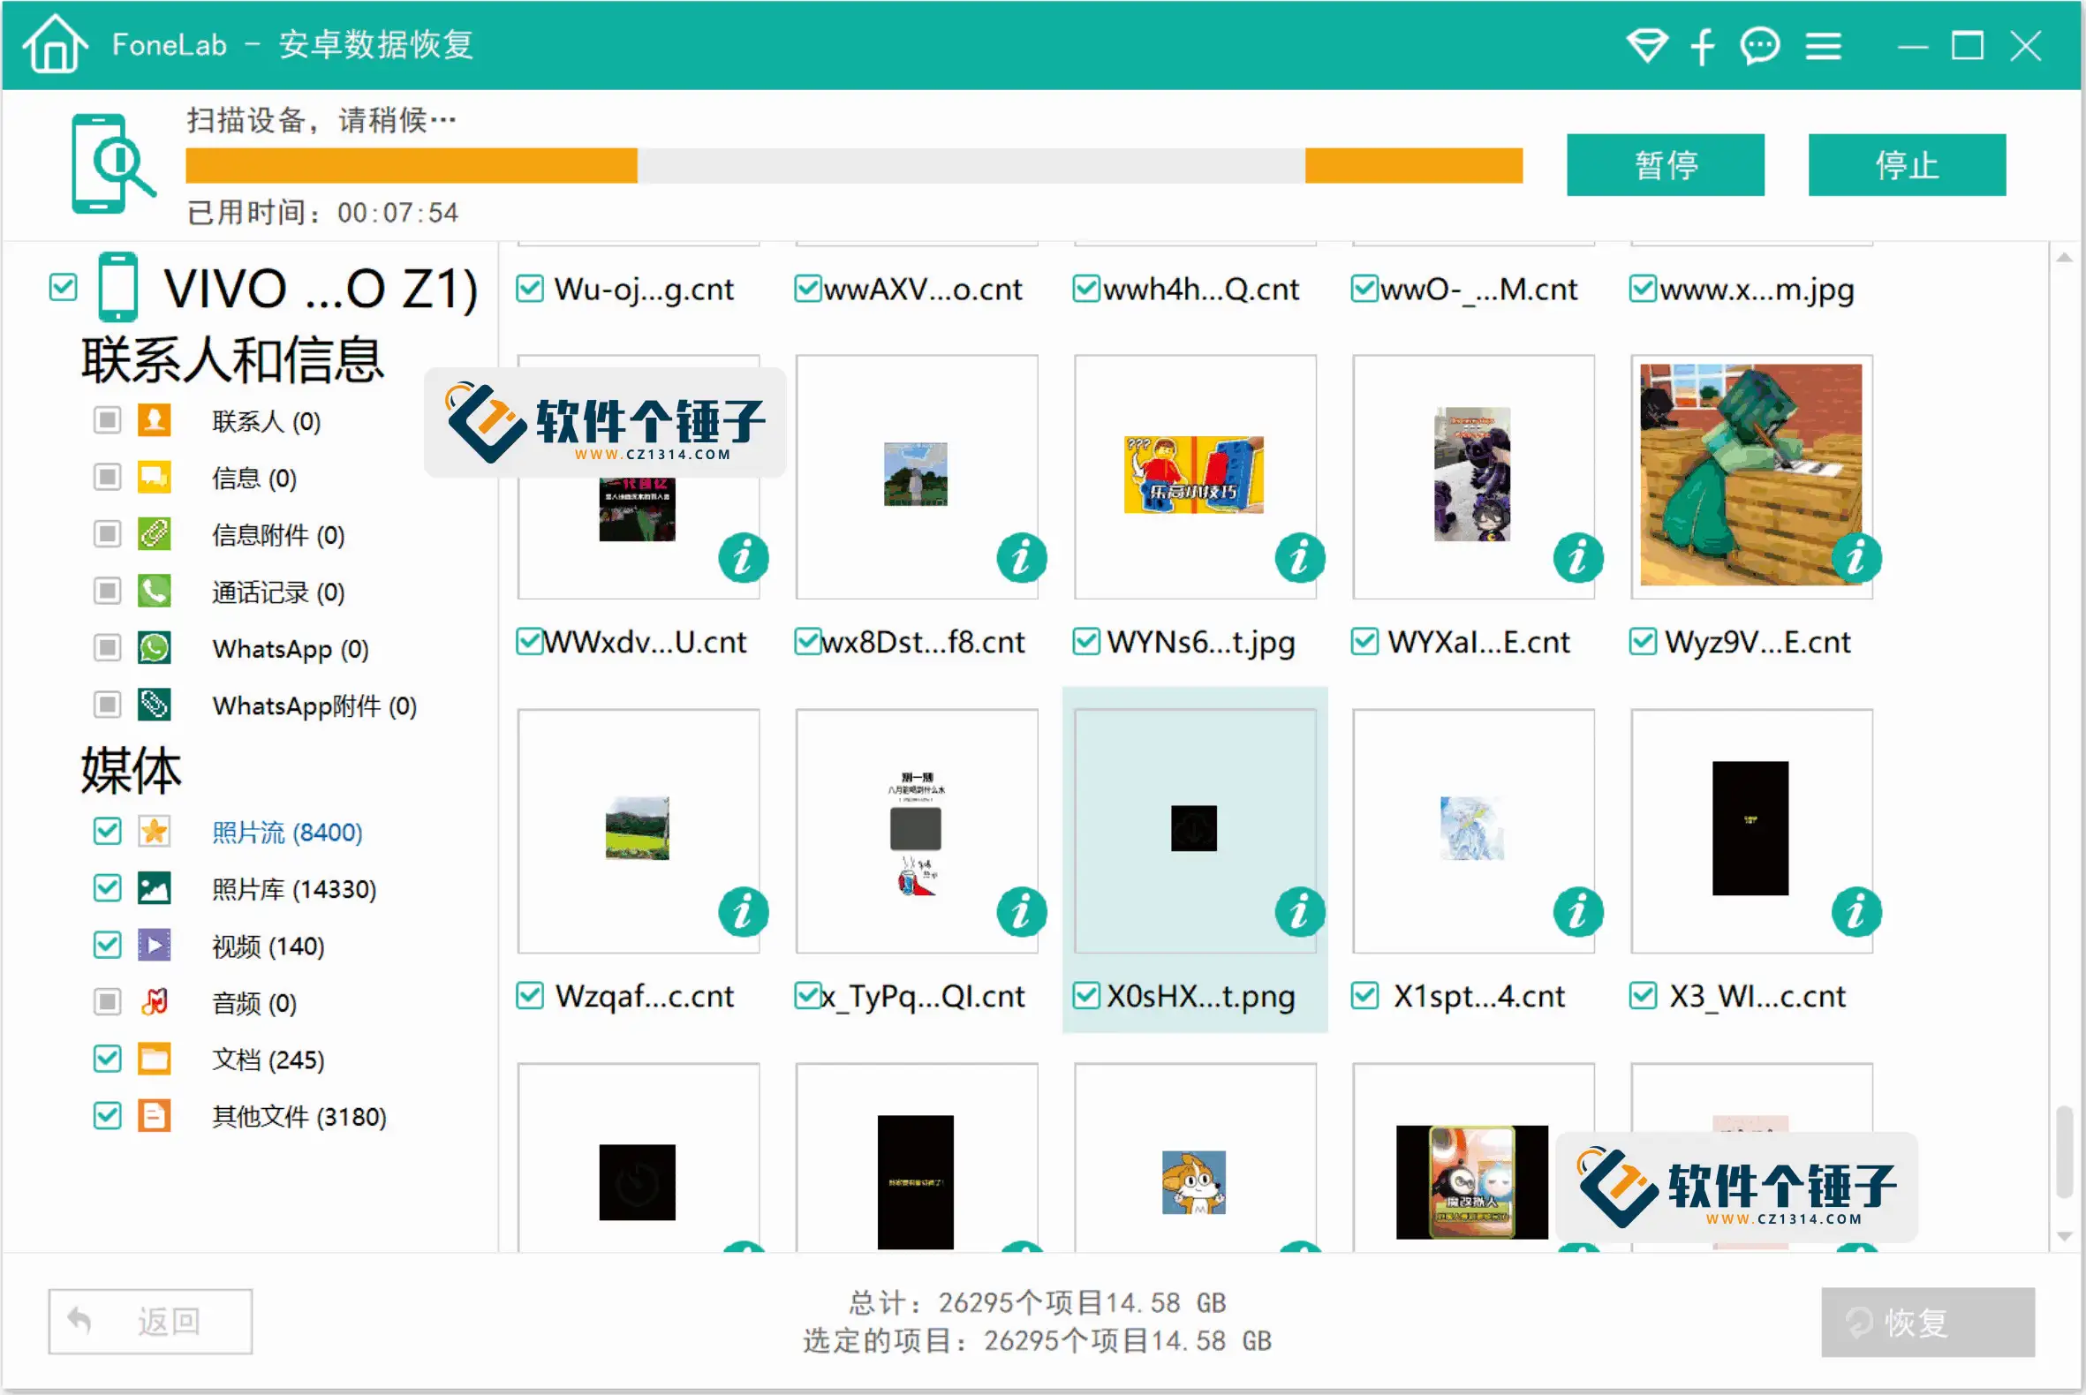Toggle the 联系人 (0) checkbox
The width and height of the screenshot is (2086, 1395).
pos(107,420)
